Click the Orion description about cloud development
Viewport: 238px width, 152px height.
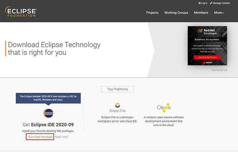164,121
